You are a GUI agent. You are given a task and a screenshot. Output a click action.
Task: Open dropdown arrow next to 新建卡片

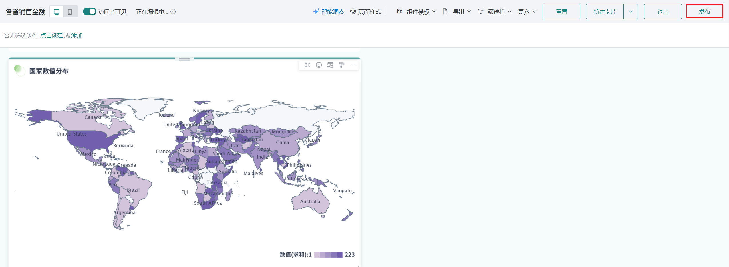631,12
